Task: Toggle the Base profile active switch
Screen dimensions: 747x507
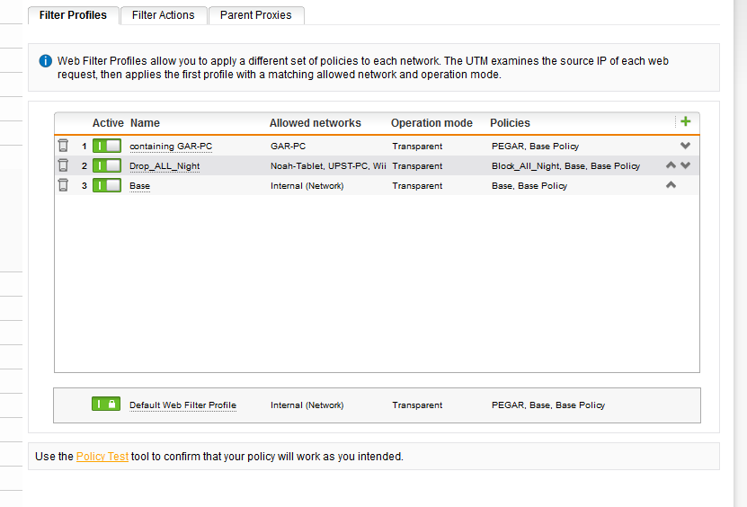Action: [x=106, y=185]
